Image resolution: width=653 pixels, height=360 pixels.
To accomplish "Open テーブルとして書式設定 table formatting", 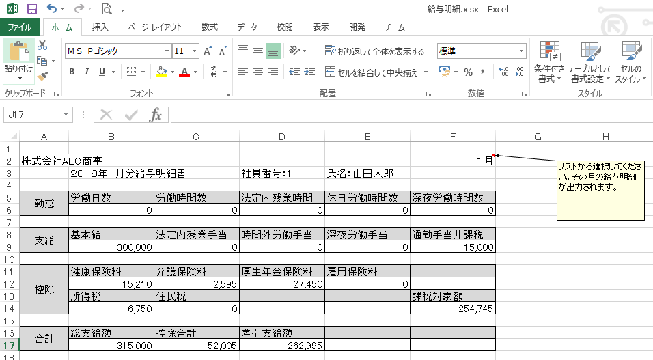I will 589,61.
